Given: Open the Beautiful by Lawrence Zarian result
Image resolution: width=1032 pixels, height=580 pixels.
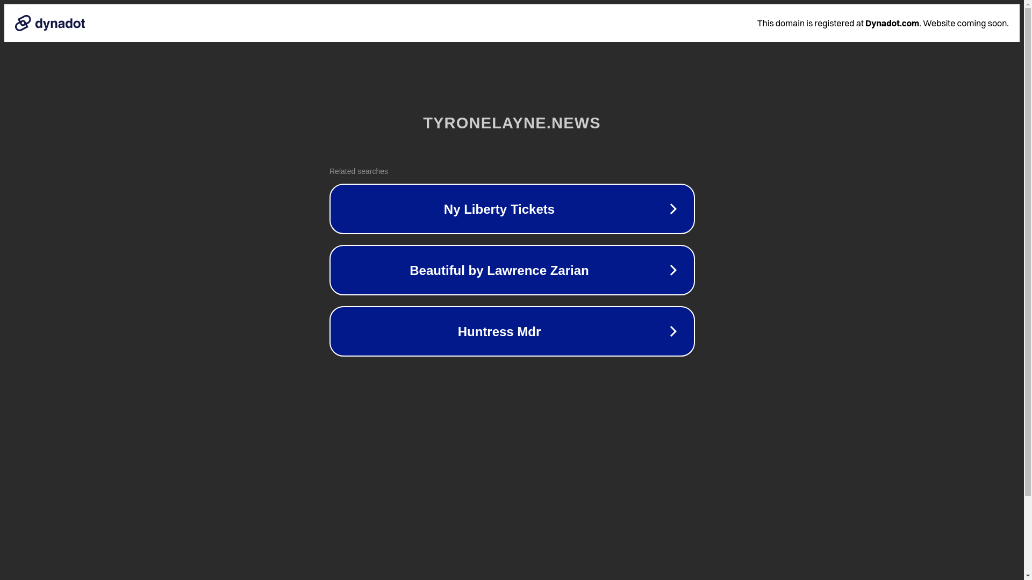Looking at the screenshot, I should (x=512, y=270).
